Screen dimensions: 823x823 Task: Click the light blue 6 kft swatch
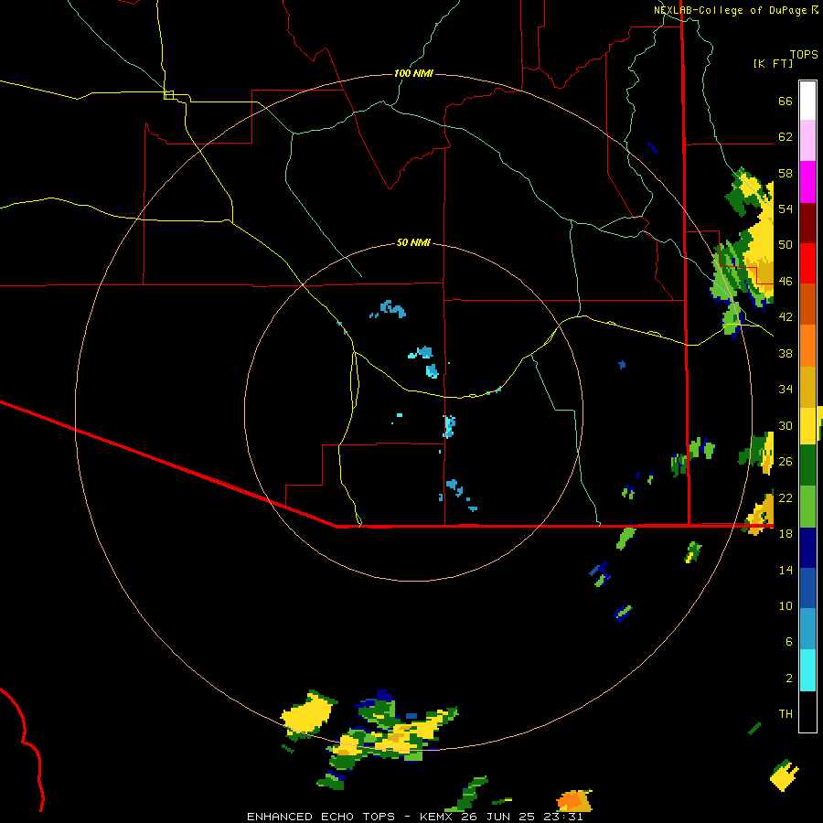point(807,629)
